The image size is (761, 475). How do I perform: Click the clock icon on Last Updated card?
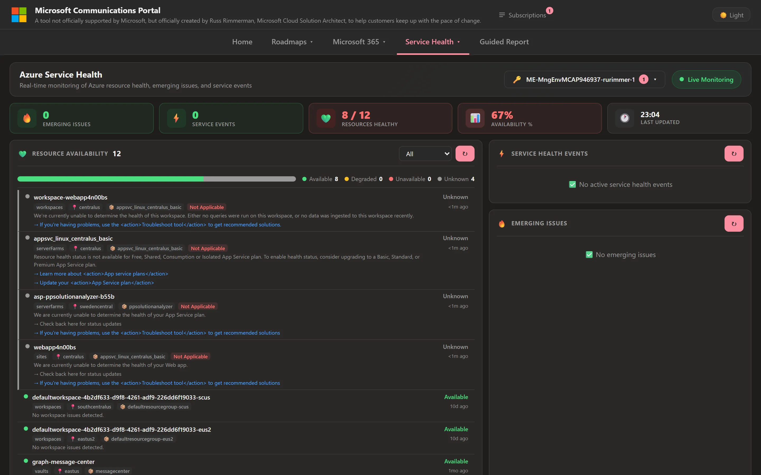click(625, 118)
